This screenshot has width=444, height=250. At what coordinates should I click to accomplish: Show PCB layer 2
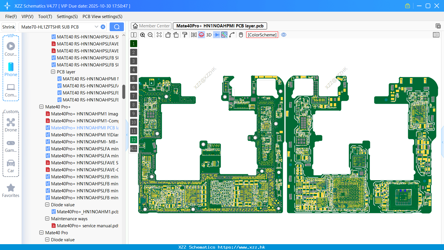134,52
